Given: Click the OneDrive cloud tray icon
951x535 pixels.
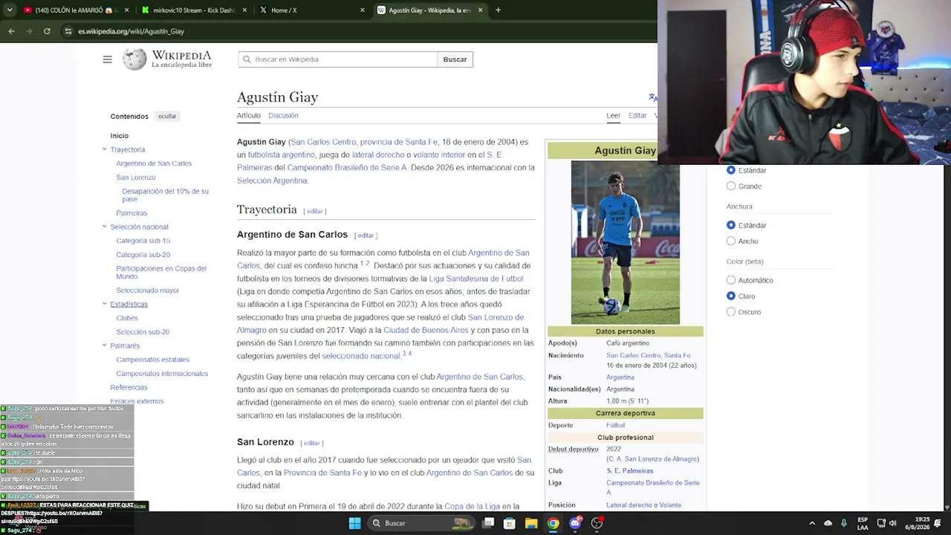Looking at the screenshot, I should coord(828,523).
